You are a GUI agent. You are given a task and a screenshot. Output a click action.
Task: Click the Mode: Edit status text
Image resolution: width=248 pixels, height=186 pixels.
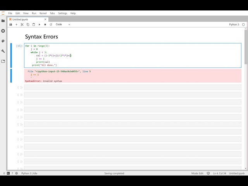pyautogui.click(x=197, y=173)
